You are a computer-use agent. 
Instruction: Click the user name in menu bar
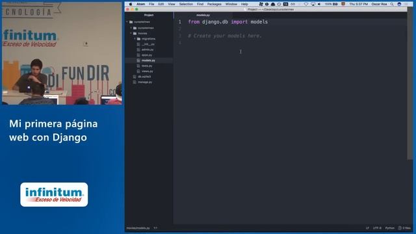[x=379, y=5]
